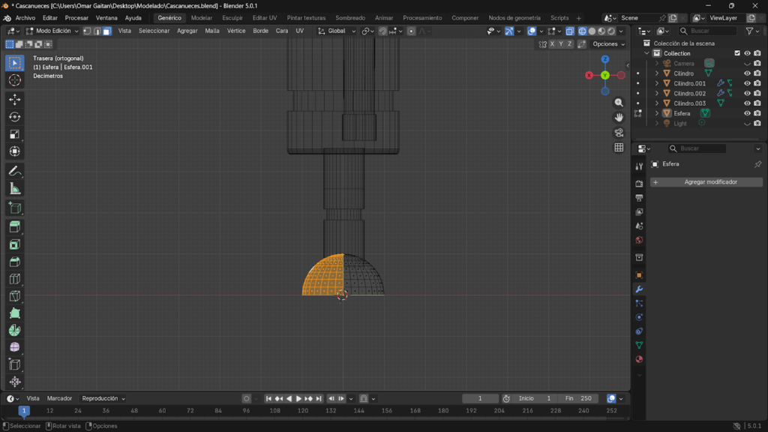The image size is (768, 432).
Task: Open the Global transform orientation dropdown
Action: (x=337, y=31)
